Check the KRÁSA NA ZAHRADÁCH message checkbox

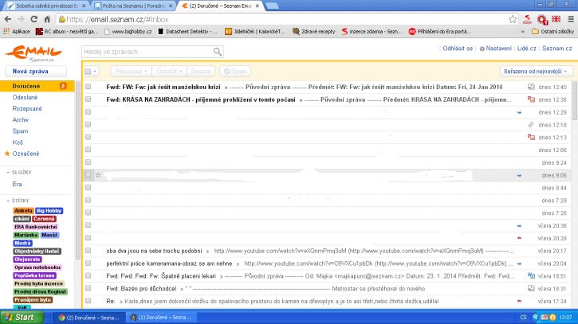(x=88, y=99)
